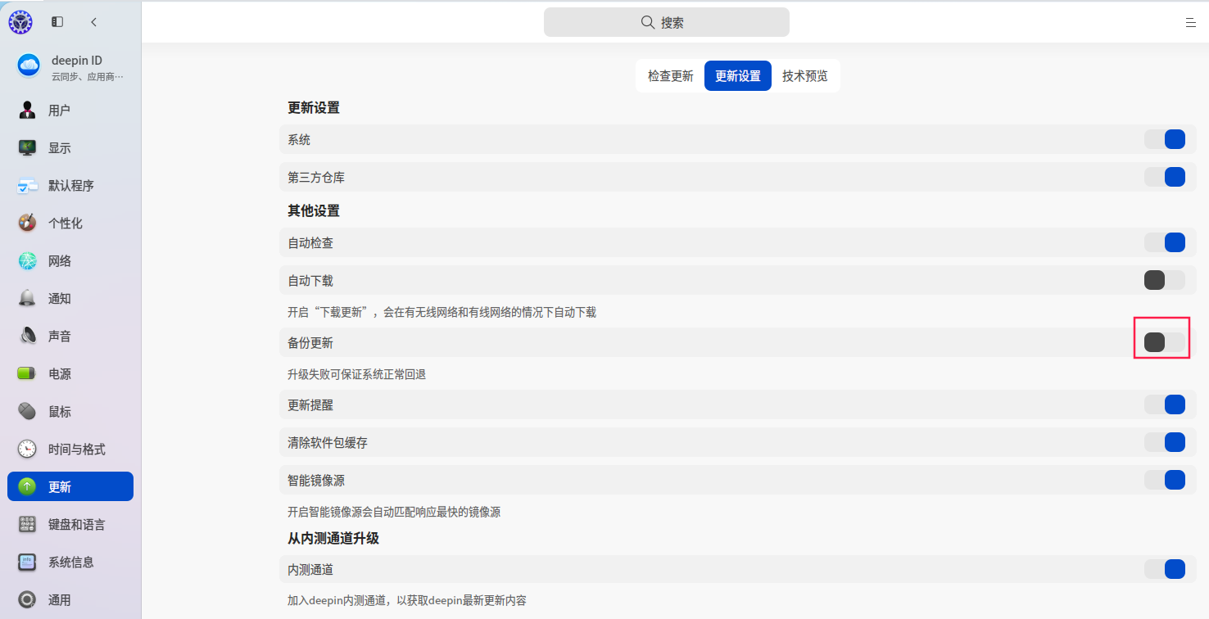
Task: Enable the 自动下载 switch
Action: pos(1165,280)
